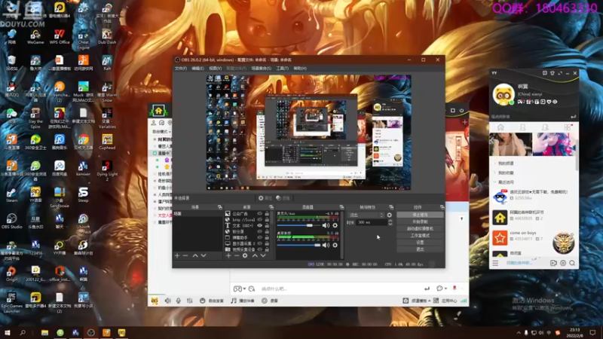Open the 麦克风/Aux audio settings gear
The image size is (603, 339).
(x=335, y=225)
